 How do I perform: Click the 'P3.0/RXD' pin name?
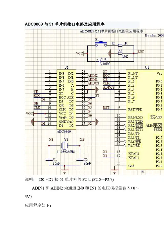tap(136, 118)
